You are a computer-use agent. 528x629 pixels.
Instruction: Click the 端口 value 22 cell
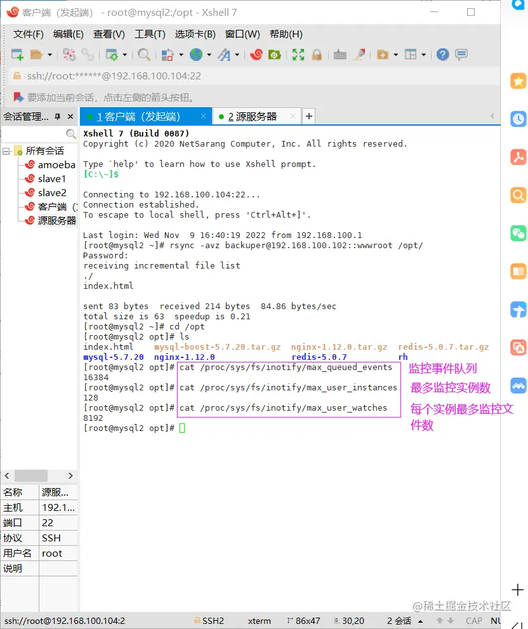coord(58,523)
